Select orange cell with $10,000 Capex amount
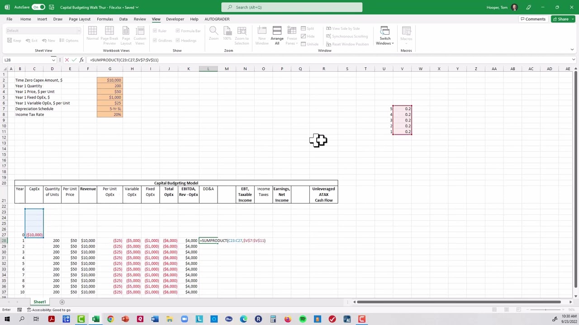This screenshot has height=325, width=579. pyautogui.click(x=109, y=80)
